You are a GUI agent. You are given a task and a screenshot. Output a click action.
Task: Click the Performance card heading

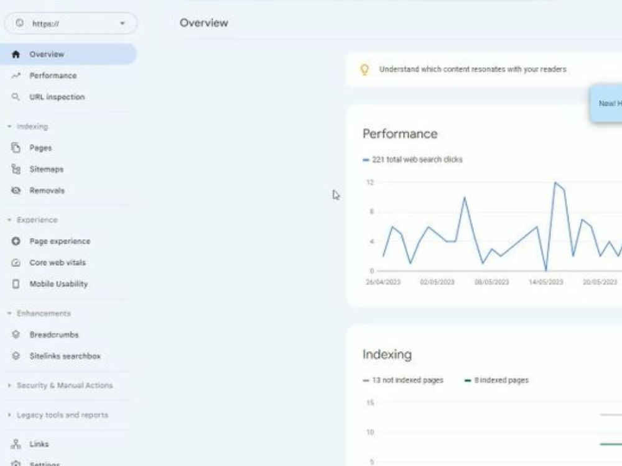click(400, 134)
